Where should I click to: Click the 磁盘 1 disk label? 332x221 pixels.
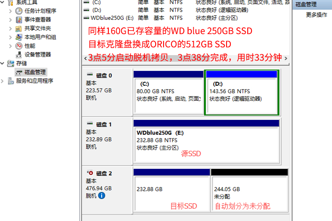104,124
